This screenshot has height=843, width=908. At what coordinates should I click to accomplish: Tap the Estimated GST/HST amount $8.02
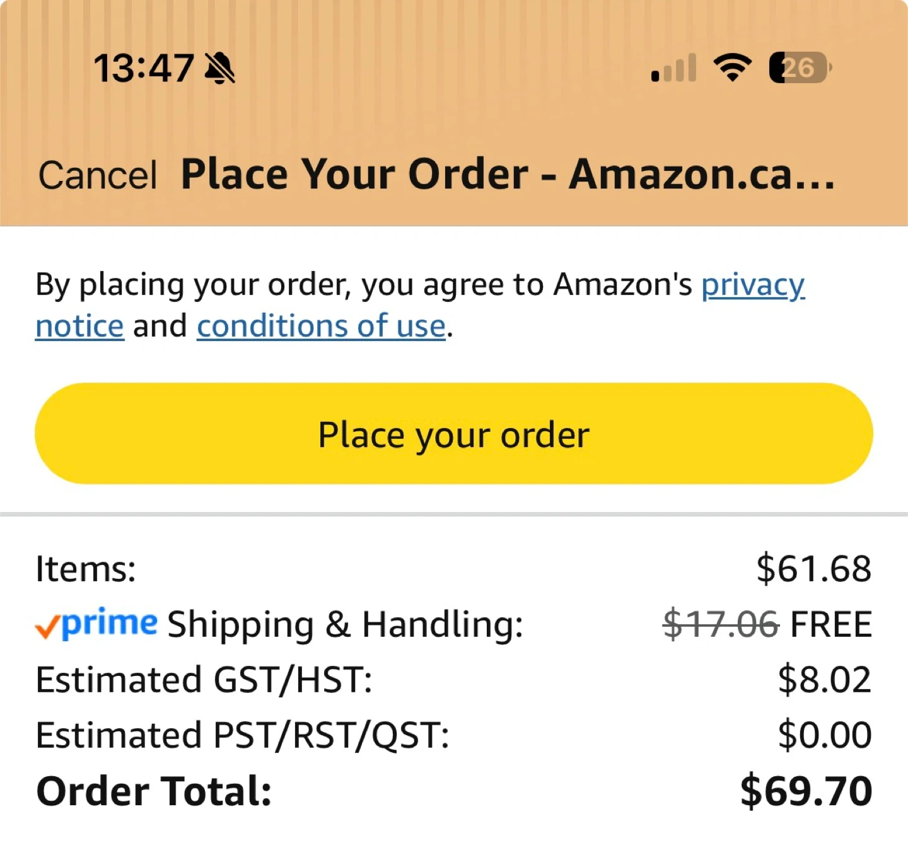point(825,679)
